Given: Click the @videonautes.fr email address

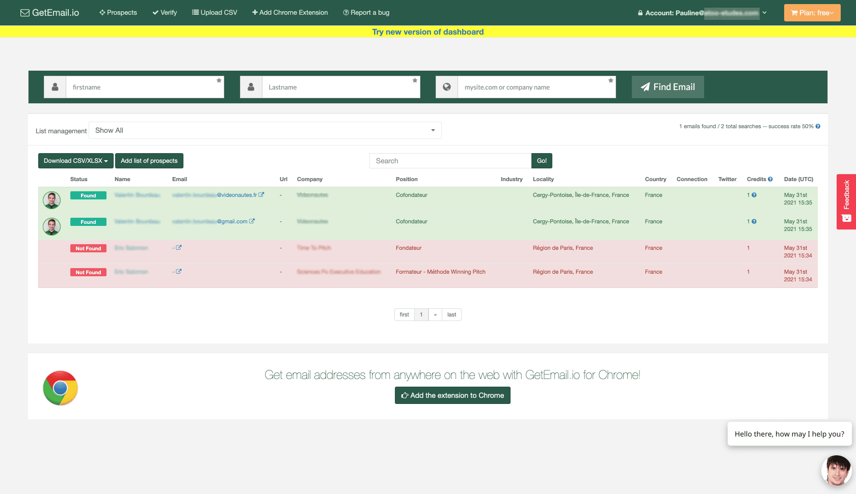Looking at the screenshot, I should click(215, 195).
